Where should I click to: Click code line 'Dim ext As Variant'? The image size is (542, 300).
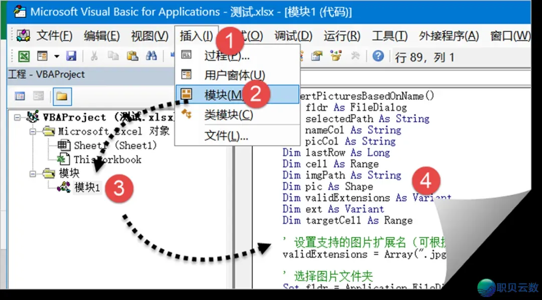click(333, 209)
